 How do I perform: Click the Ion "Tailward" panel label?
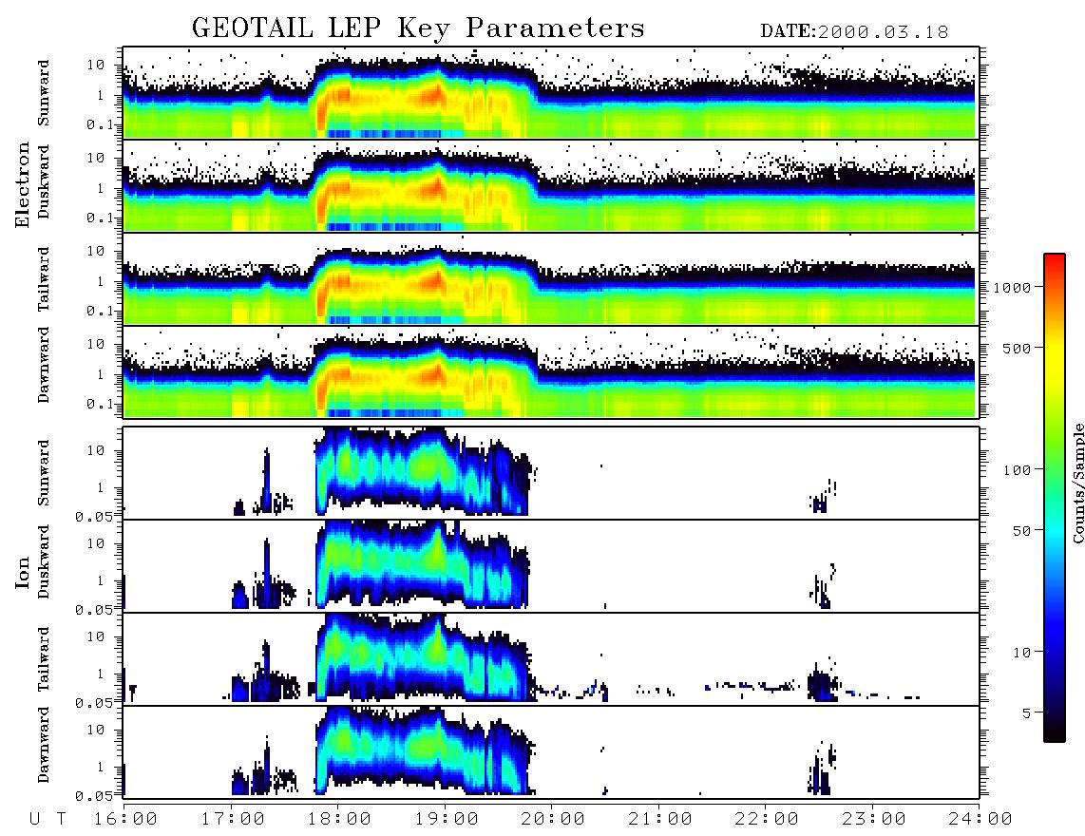click(x=44, y=659)
